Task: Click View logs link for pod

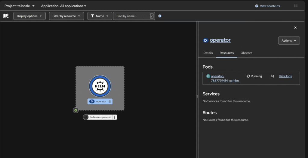Action: coord(285,76)
